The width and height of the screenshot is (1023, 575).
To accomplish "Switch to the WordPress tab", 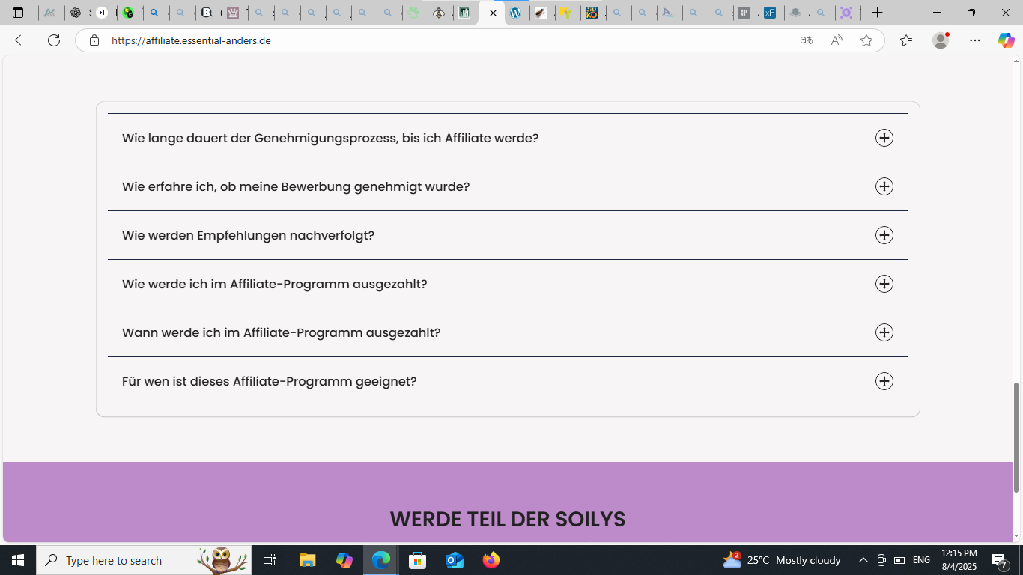I will pyautogui.click(x=516, y=13).
